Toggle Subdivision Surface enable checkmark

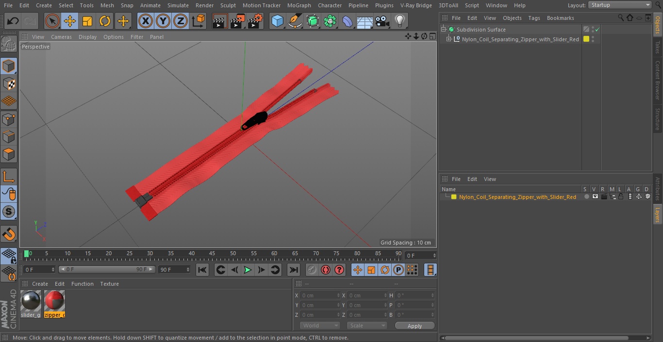click(598, 30)
